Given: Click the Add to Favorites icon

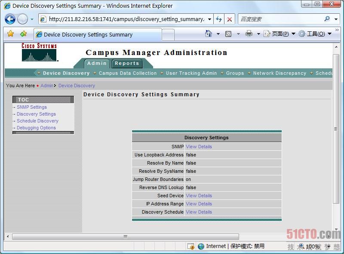Looking at the screenshot, I should [x=23, y=34].
